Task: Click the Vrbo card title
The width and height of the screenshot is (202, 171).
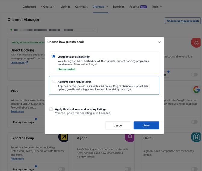Action: [14, 90]
